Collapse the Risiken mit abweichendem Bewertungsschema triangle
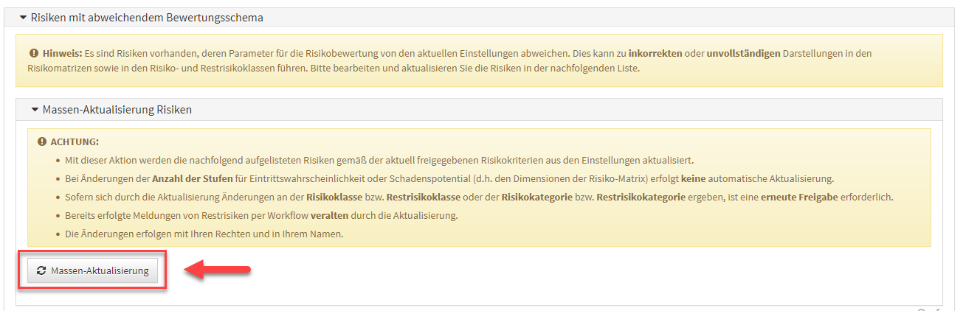The image size is (963, 311). [23, 17]
